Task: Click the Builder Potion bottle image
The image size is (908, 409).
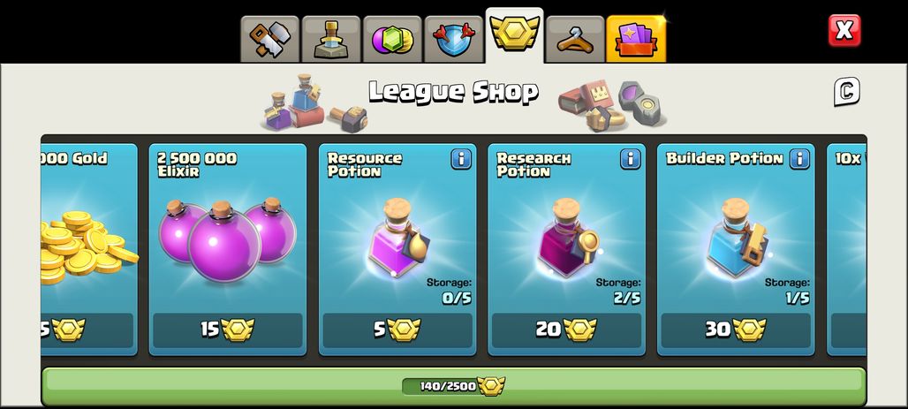Action: pyautogui.click(x=737, y=239)
